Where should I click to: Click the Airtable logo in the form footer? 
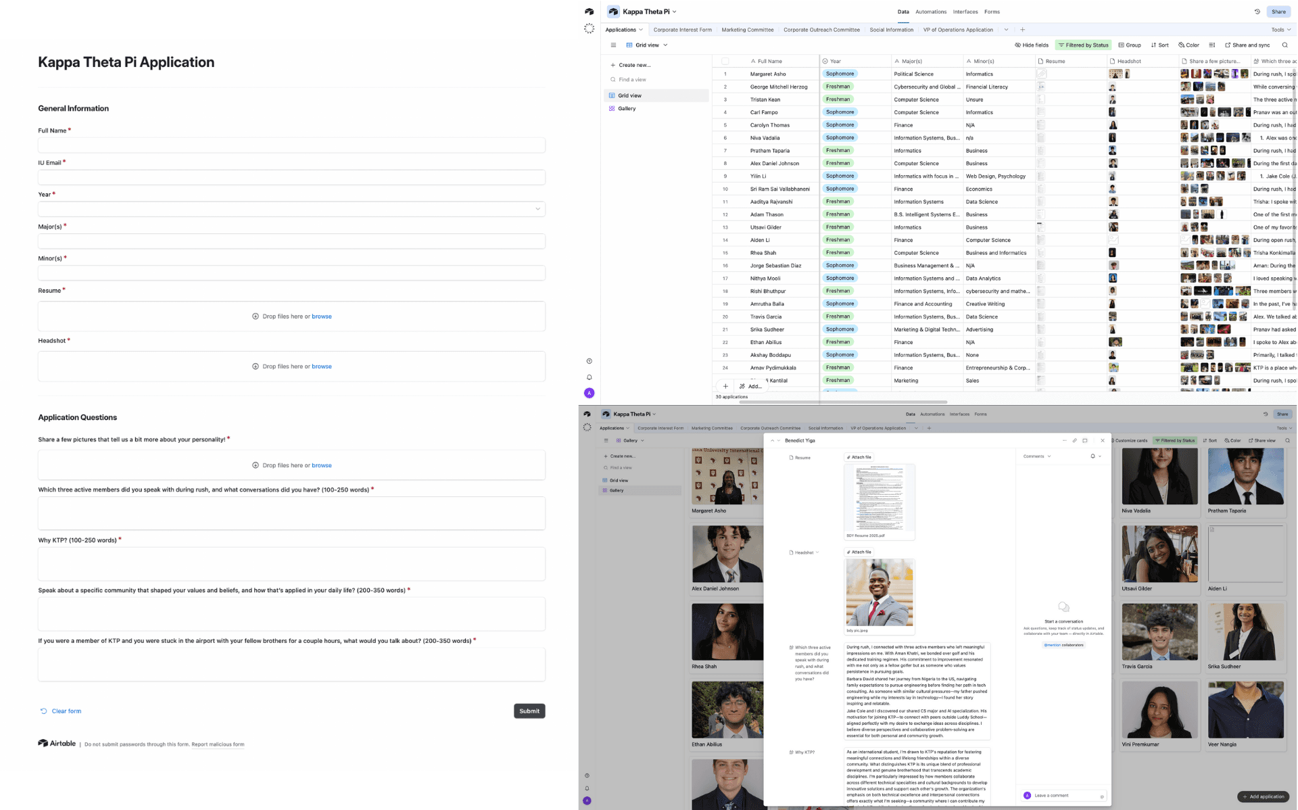(57, 743)
